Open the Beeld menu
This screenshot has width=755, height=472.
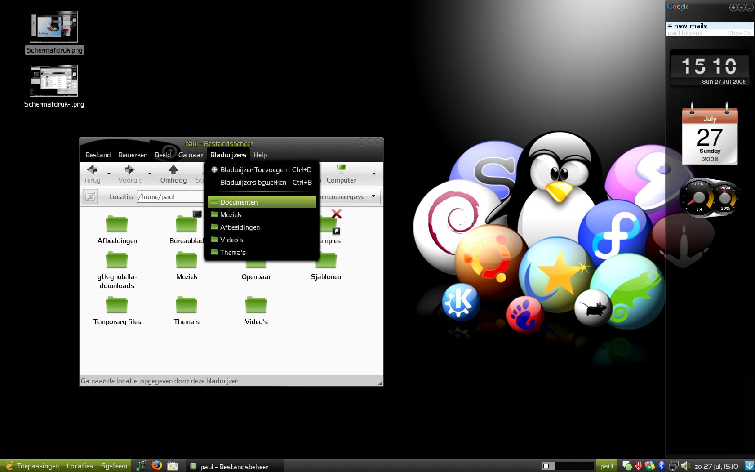(163, 155)
